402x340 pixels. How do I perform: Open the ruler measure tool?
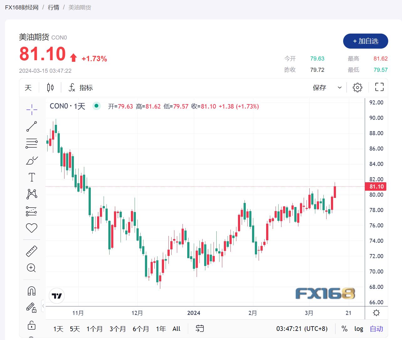[x=32, y=251]
